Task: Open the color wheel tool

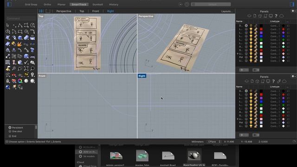Action: pyautogui.click(x=20, y=81)
